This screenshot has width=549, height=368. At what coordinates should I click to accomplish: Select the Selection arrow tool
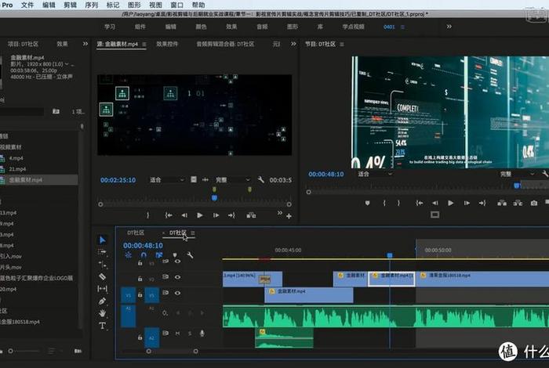[102, 240]
